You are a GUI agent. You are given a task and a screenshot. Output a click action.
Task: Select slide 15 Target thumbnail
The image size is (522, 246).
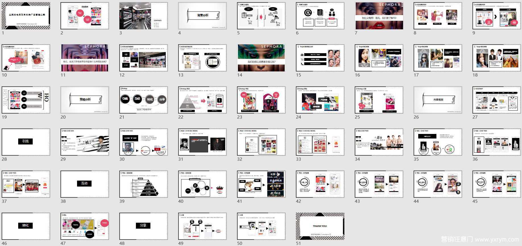[x=320, y=58]
